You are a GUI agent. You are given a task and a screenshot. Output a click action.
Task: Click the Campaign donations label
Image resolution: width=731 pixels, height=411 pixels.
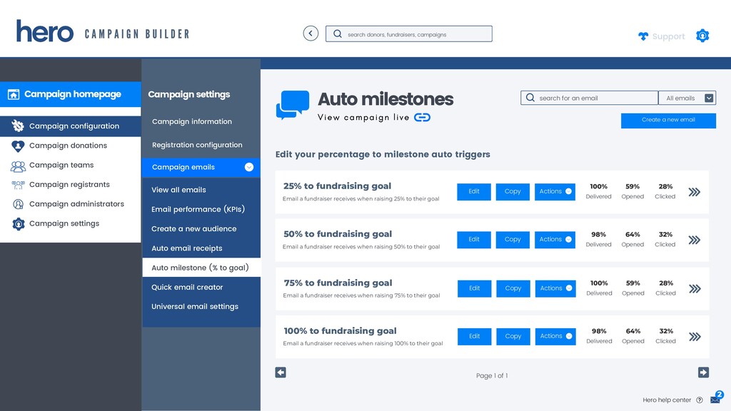click(68, 146)
